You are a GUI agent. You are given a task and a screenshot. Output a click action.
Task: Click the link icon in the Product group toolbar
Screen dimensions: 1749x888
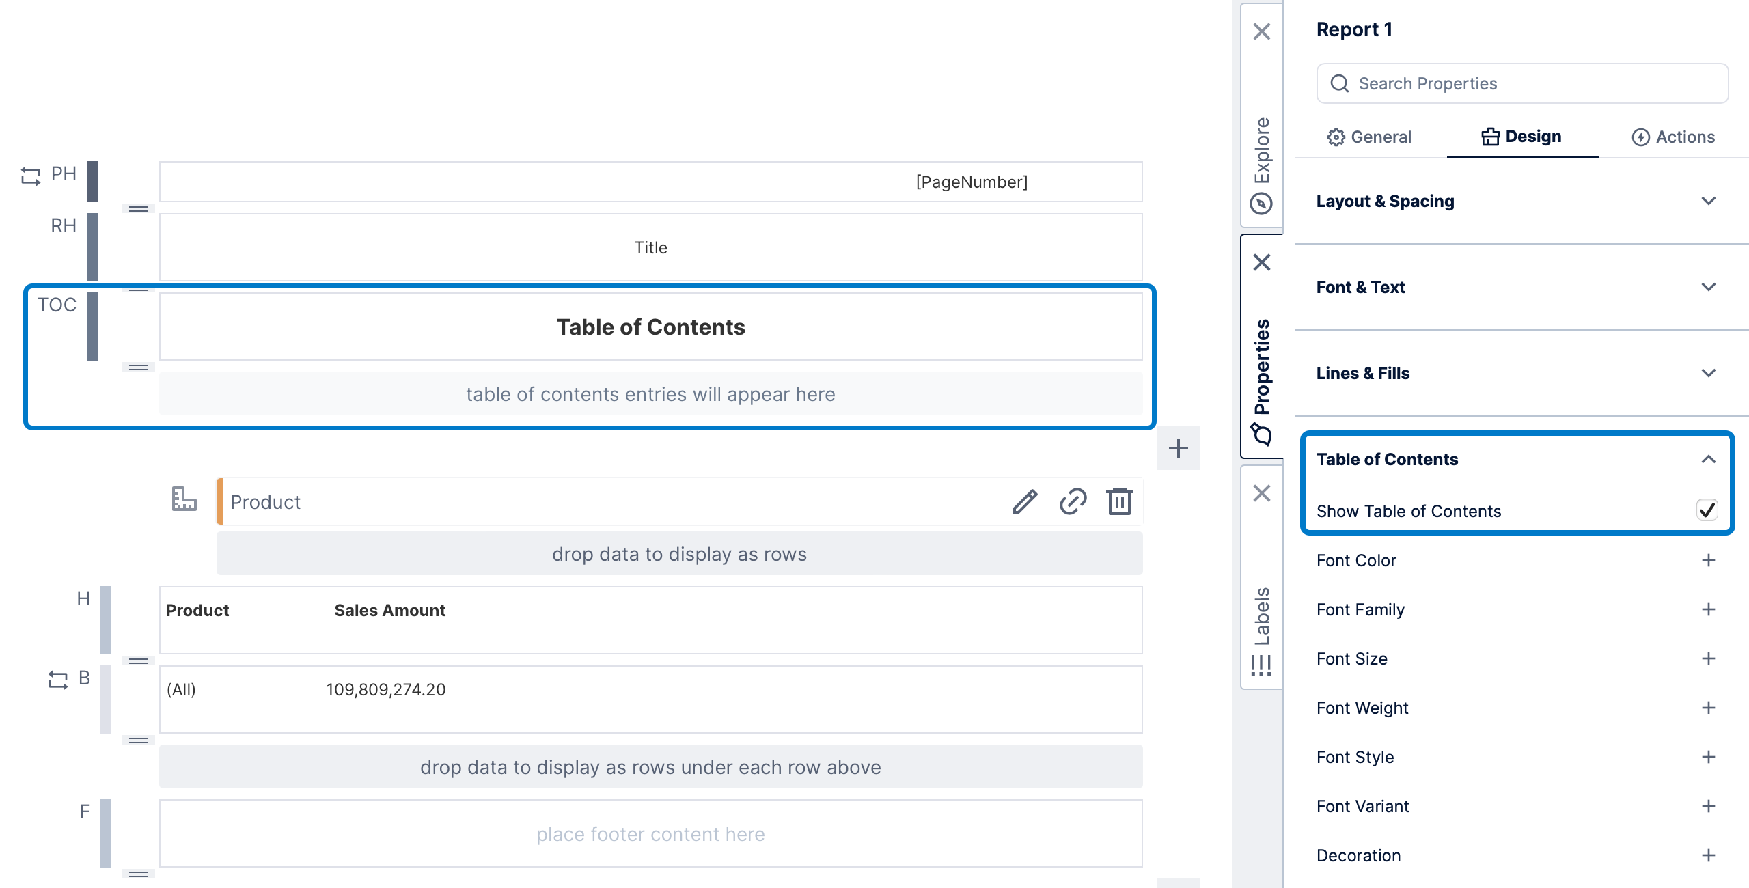pos(1073,501)
